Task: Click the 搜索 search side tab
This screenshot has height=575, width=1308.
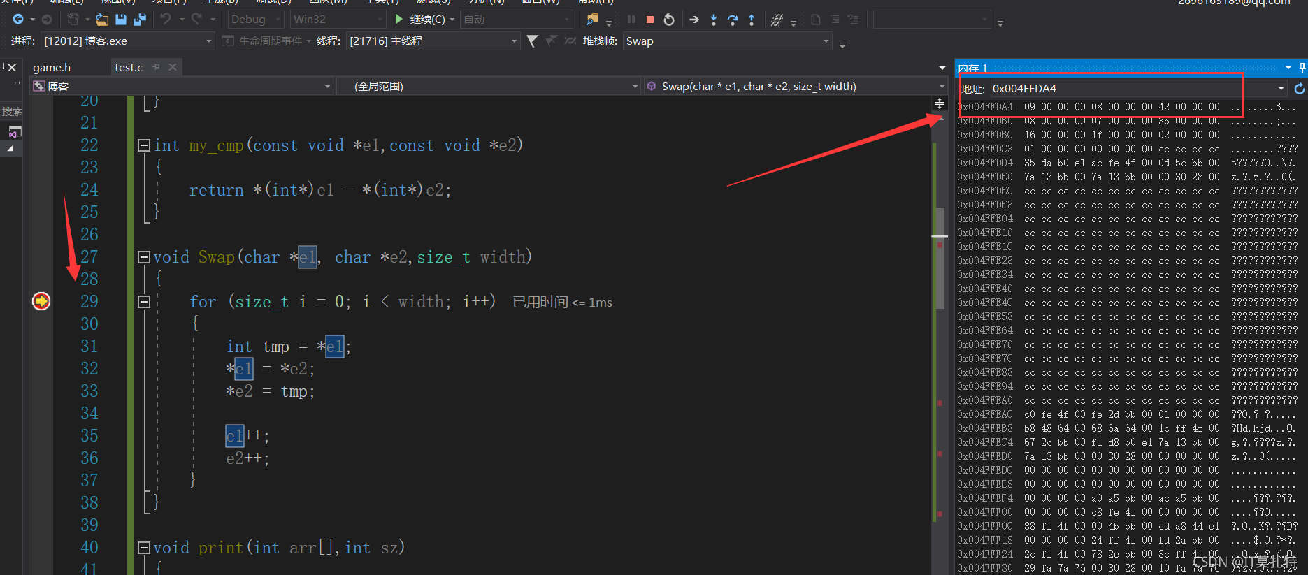Action: point(12,111)
